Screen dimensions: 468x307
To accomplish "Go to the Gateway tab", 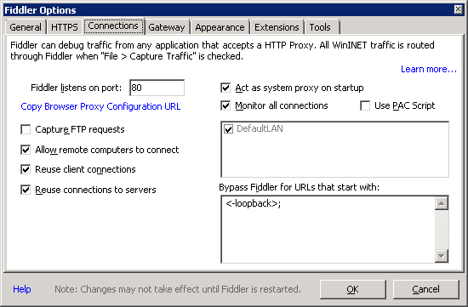I will (167, 27).
